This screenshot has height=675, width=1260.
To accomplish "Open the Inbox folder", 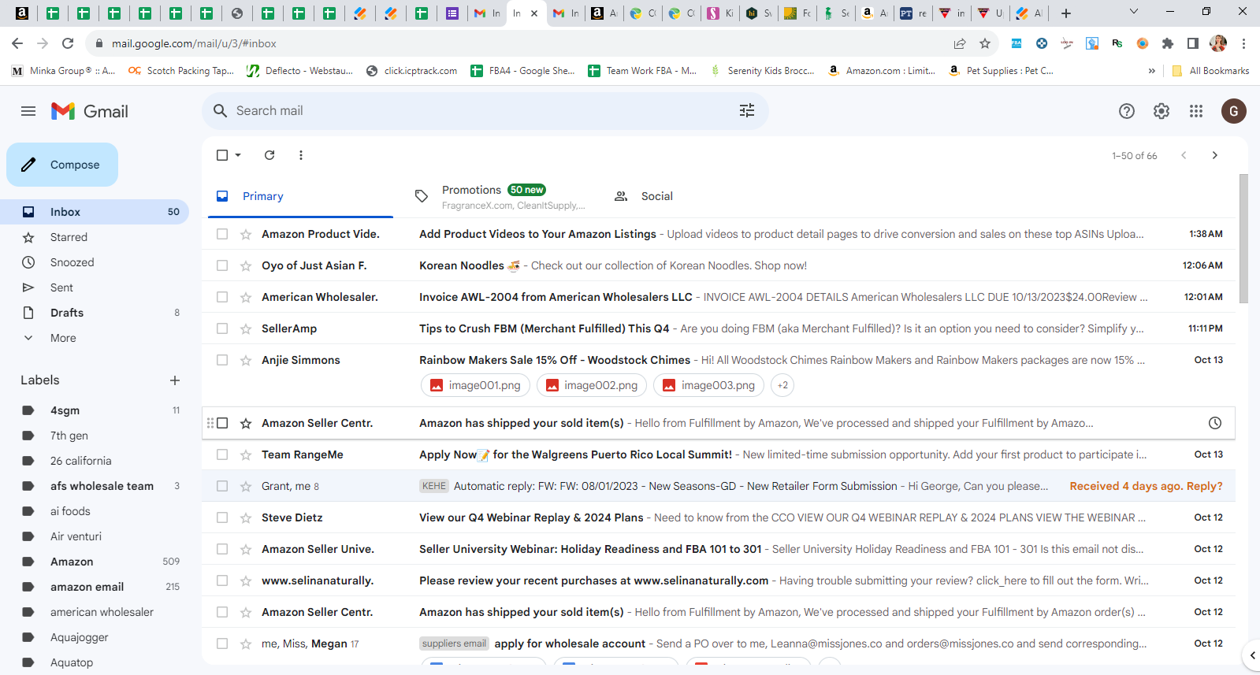I will [95, 212].
